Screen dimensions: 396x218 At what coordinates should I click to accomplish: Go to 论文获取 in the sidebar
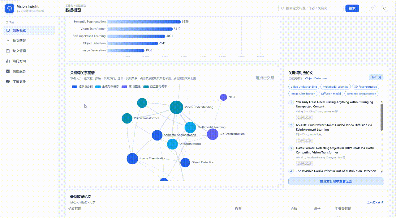click(x=29, y=40)
